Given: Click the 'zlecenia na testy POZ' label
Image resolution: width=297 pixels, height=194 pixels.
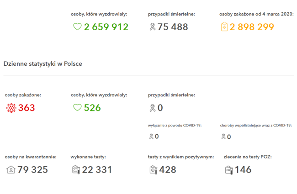Looking at the screenshot, I should tap(247, 157).
